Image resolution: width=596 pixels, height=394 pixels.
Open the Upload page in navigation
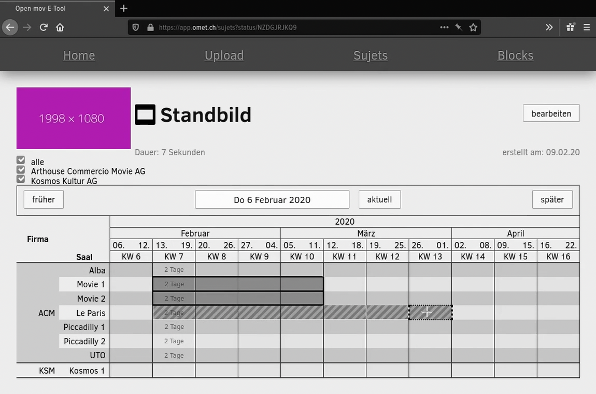tap(224, 55)
